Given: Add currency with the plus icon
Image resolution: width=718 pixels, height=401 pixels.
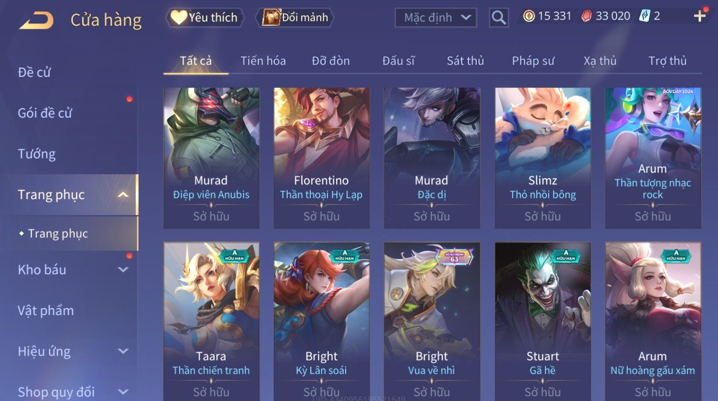Looking at the screenshot, I should 700,16.
